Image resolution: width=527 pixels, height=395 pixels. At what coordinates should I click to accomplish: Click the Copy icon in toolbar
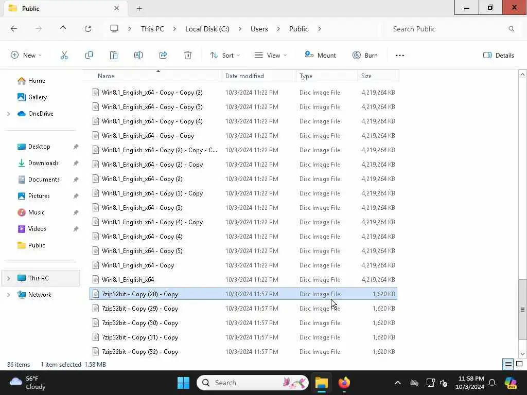point(89,55)
